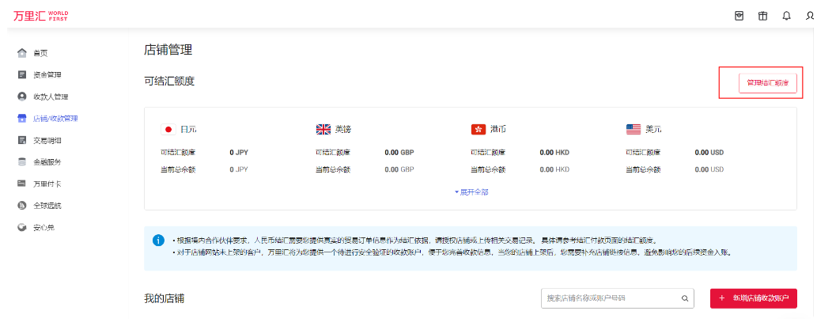Click the user profile icon in header
This screenshot has width=817, height=326.
point(810,16)
